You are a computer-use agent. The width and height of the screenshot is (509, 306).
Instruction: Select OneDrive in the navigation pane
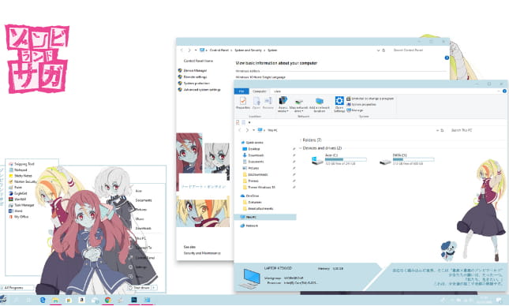pyautogui.click(x=249, y=196)
